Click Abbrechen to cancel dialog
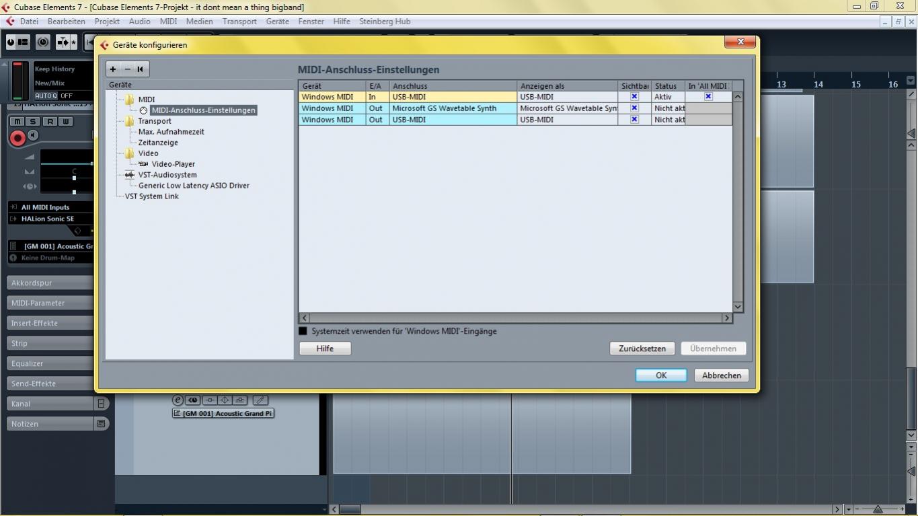This screenshot has height=516, width=918. 722,375
